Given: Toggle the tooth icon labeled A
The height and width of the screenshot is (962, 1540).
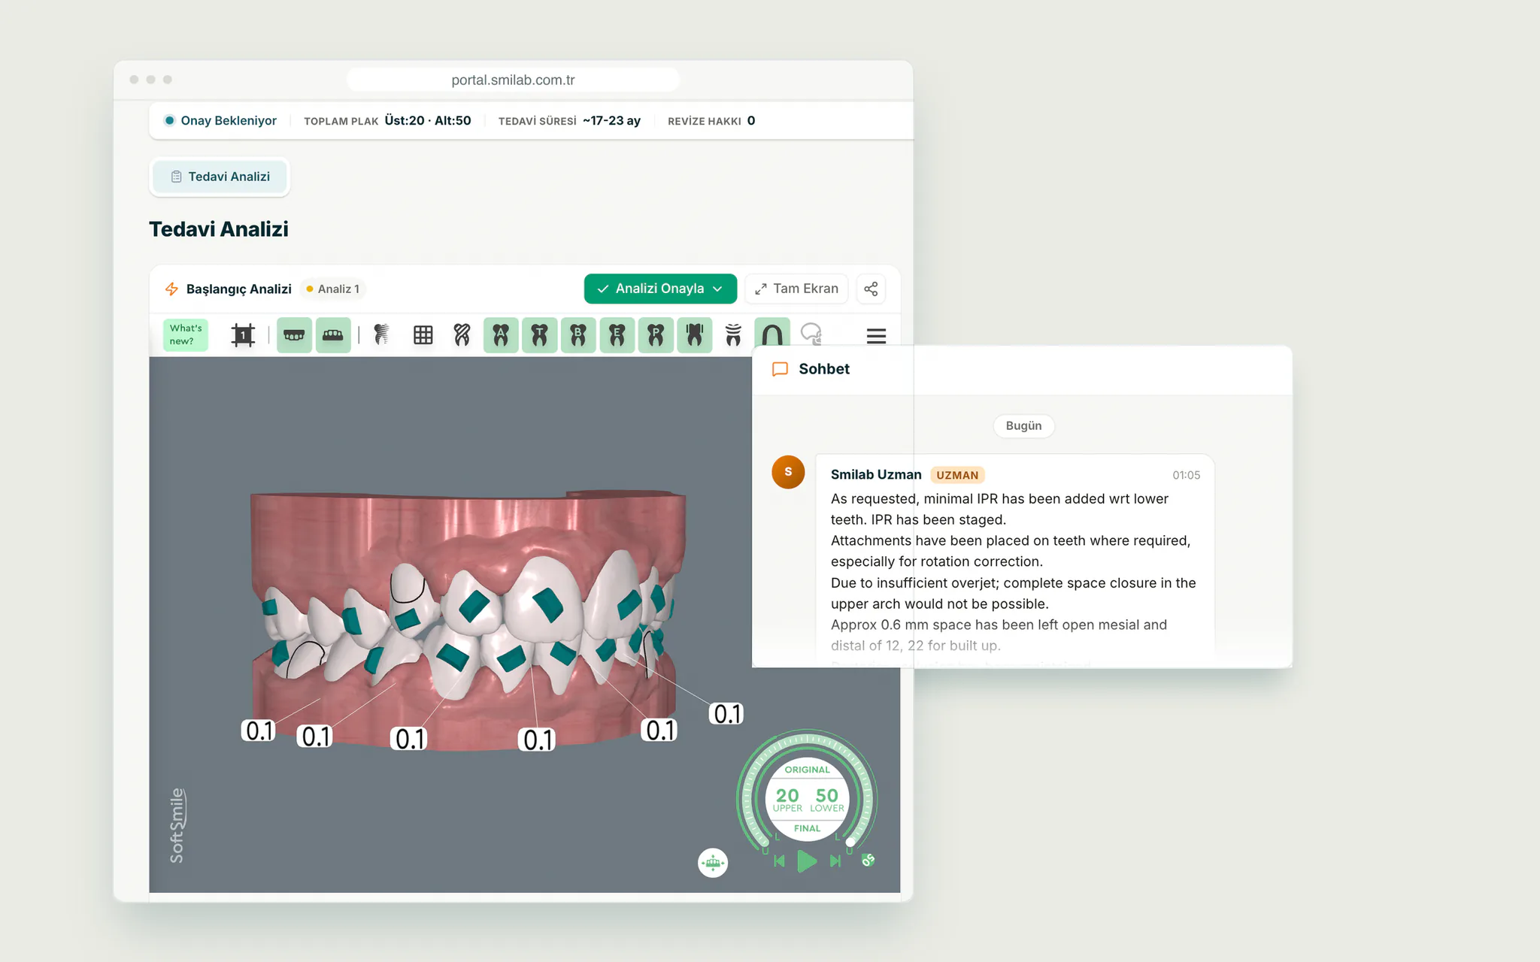Looking at the screenshot, I should [x=501, y=335].
